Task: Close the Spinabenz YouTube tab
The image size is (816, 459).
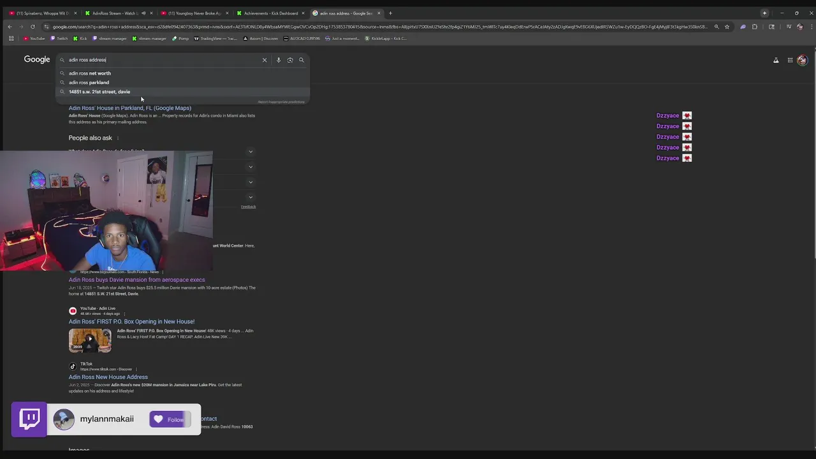Action: [75, 13]
